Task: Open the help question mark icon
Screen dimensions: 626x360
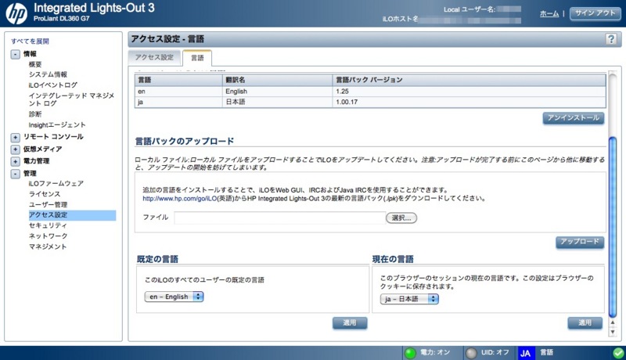Action: pos(611,38)
